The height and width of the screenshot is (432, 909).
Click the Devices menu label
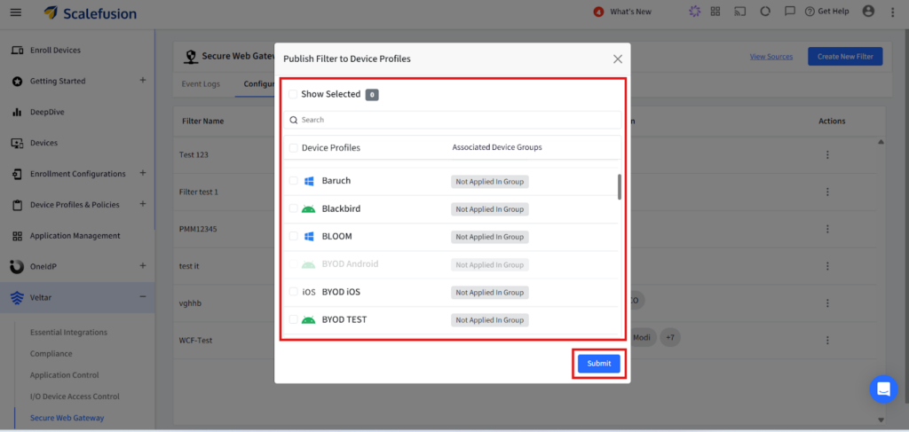point(44,143)
